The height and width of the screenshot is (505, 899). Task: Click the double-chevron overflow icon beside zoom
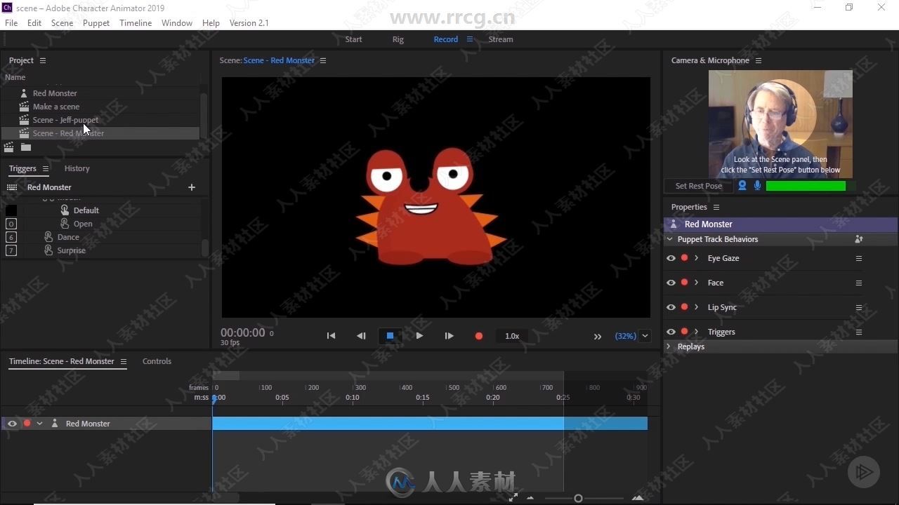tap(598, 337)
